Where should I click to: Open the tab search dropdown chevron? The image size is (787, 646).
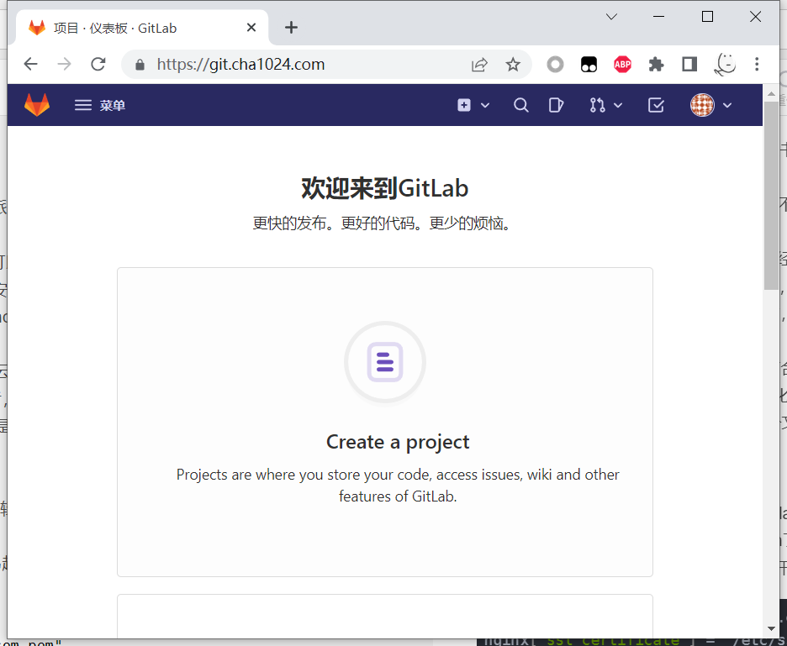tap(611, 17)
